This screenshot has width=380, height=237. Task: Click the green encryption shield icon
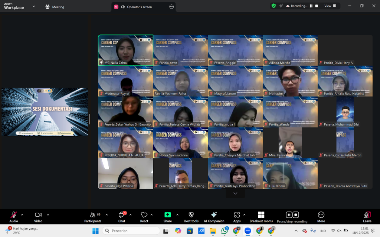[273, 6]
